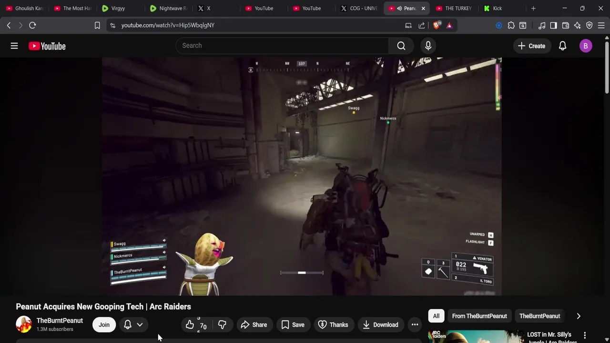
Task: Switch to Kick tab
Action: click(501, 8)
